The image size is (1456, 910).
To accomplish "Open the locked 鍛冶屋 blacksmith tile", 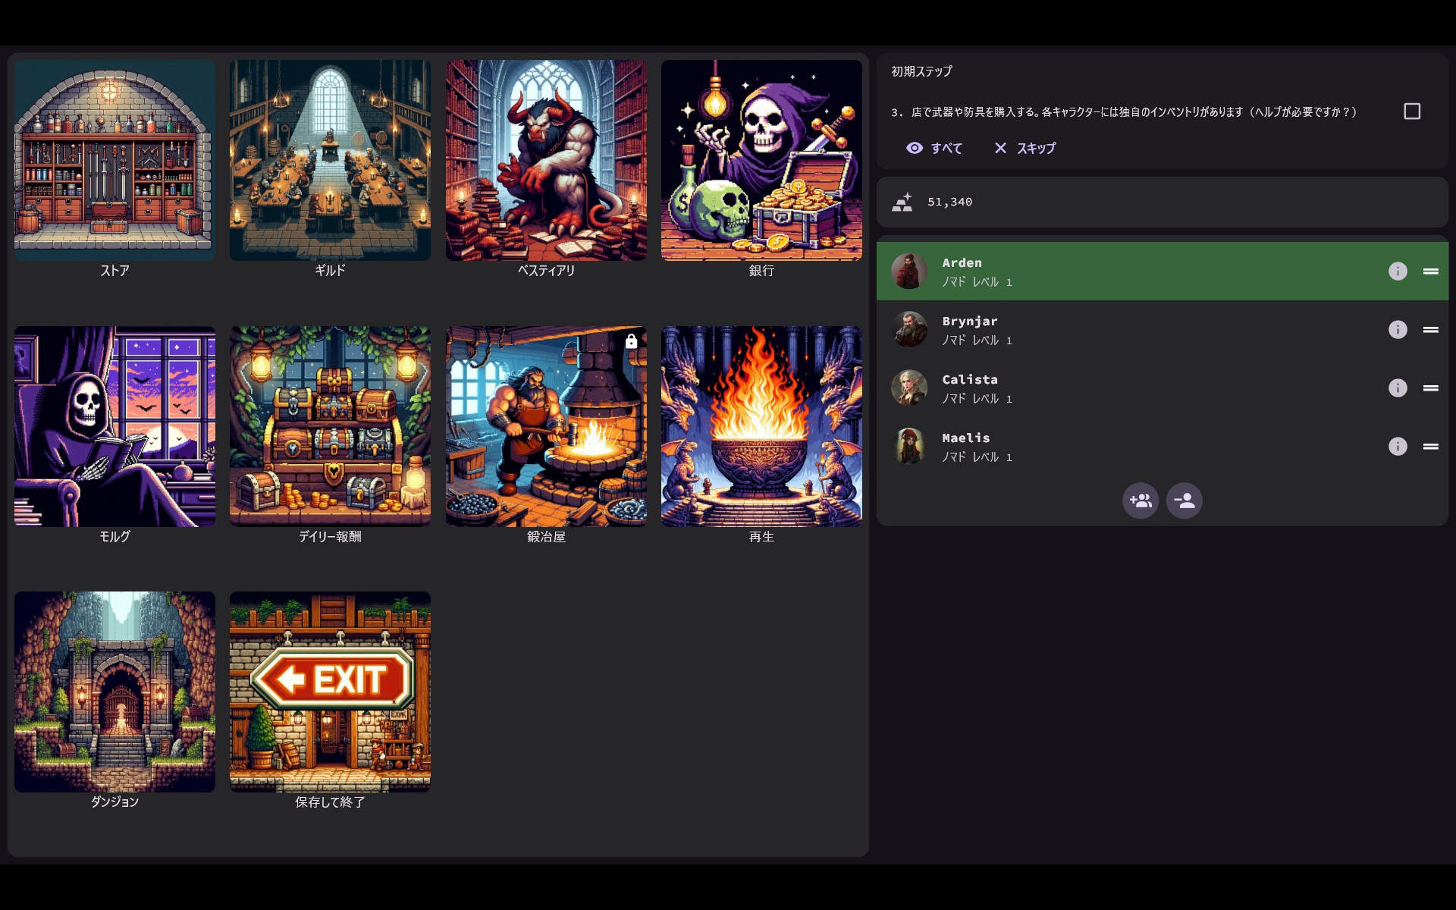I will coord(546,435).
